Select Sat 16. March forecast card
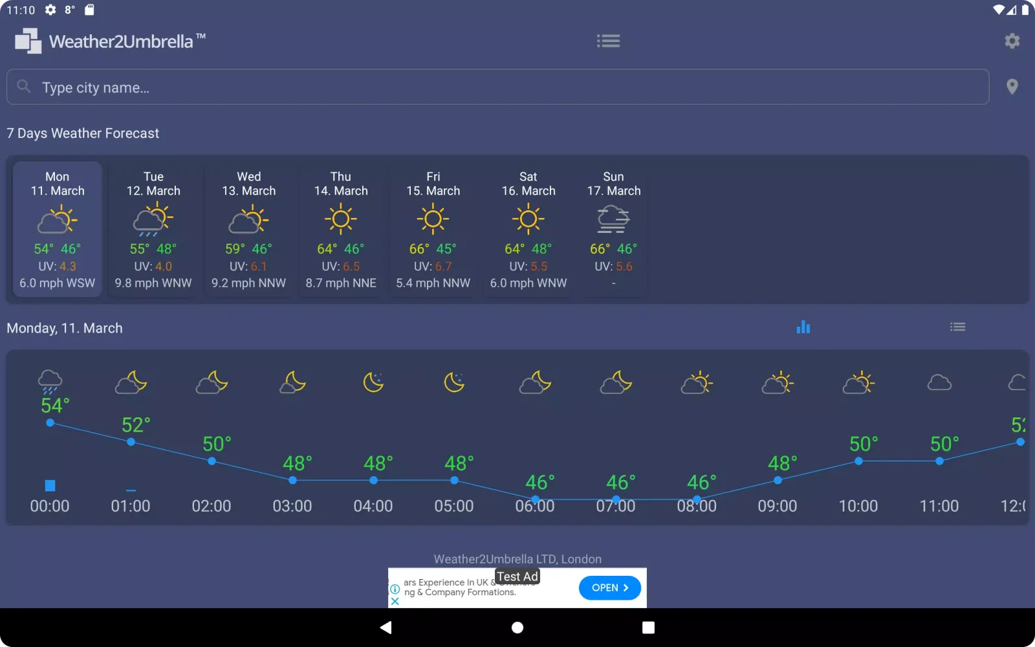Screen dimensions: 1035x647 [528, 229]
